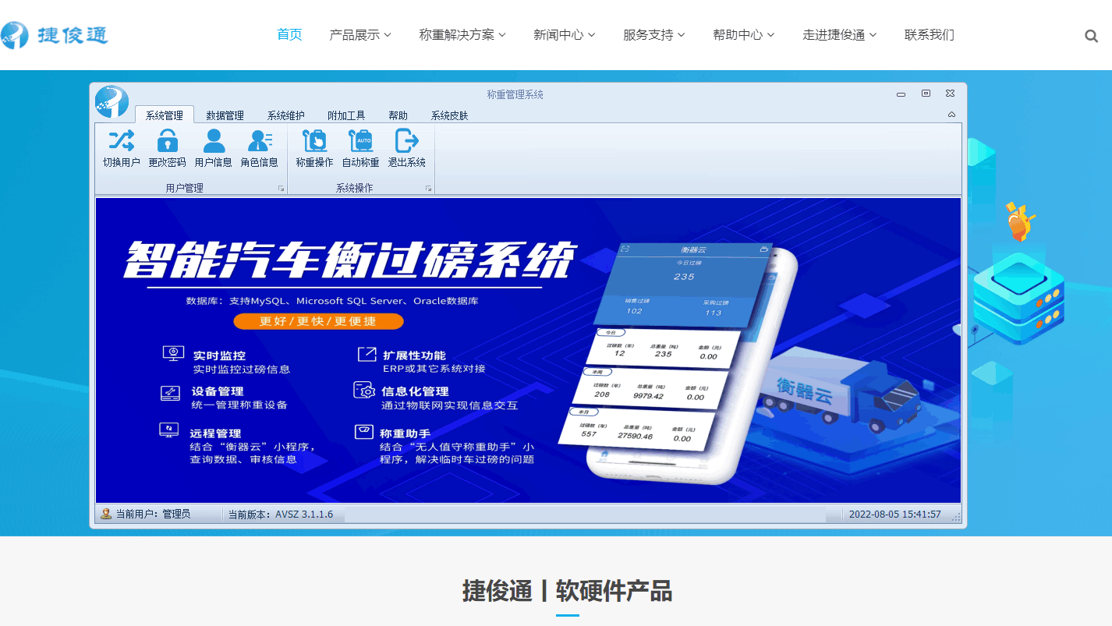1112x626 pixels.
Task: Click the 切换用户 switch user icon
Action: 122,140
